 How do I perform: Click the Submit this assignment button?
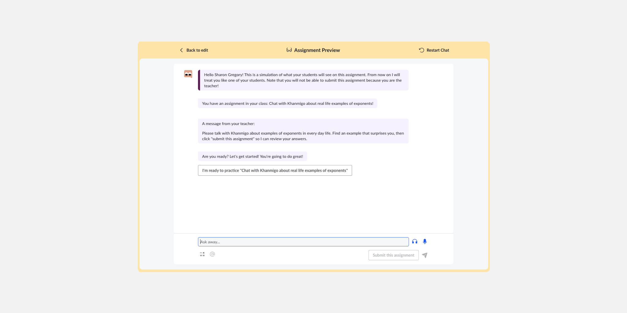[x=393, y=255]
